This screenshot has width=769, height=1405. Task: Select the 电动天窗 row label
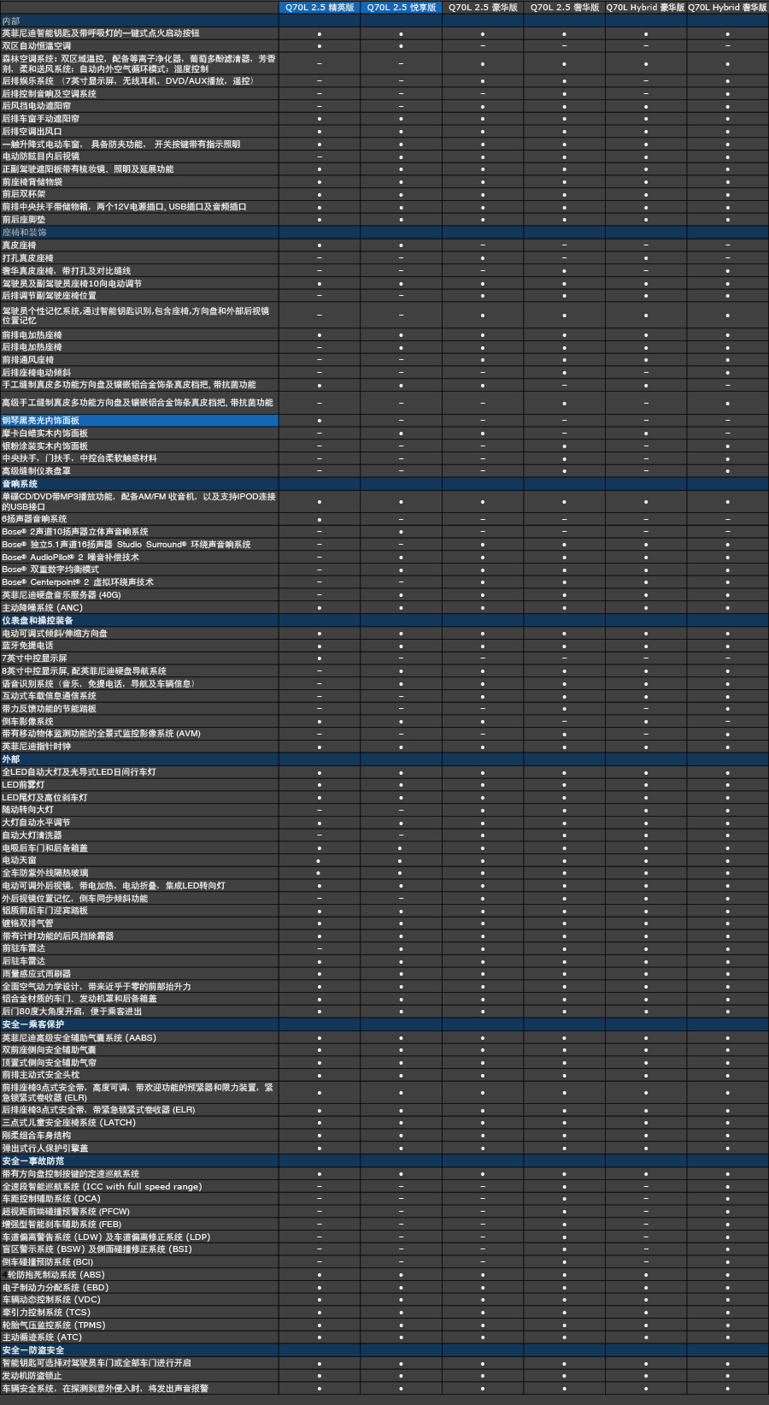click(x=19, y=860)
